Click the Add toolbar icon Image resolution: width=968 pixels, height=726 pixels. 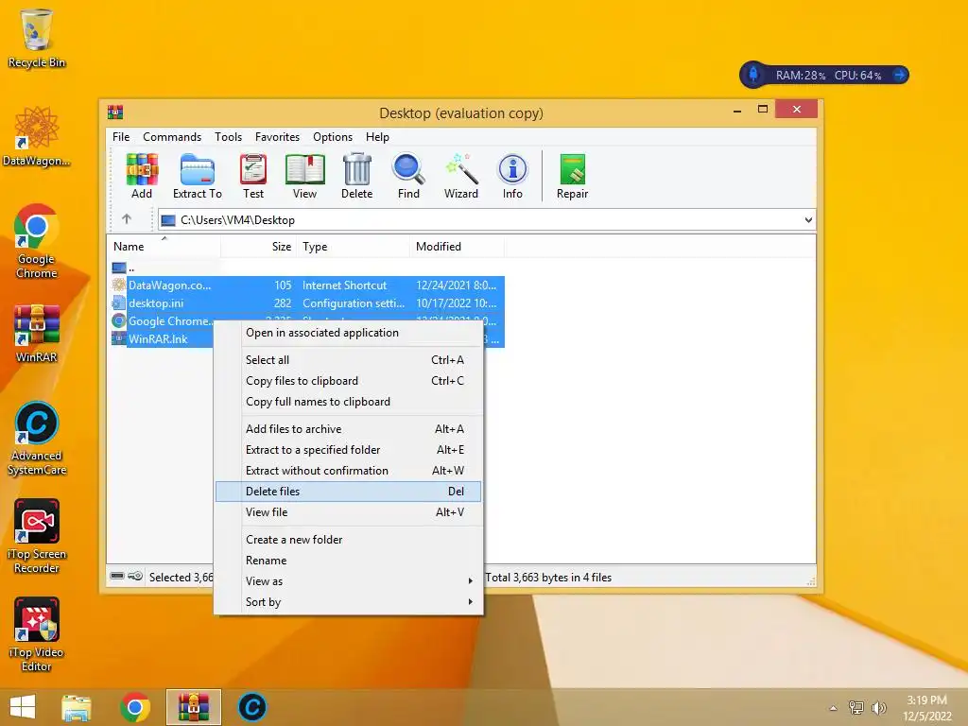(142, 177)
